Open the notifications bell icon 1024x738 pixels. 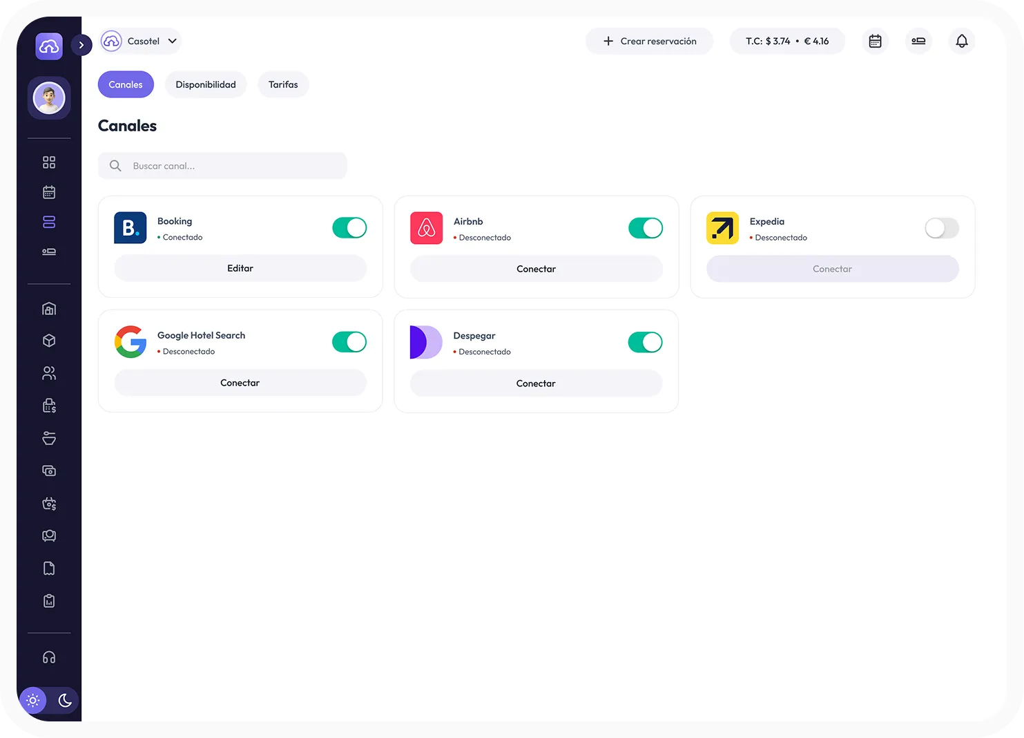[961, 41]
